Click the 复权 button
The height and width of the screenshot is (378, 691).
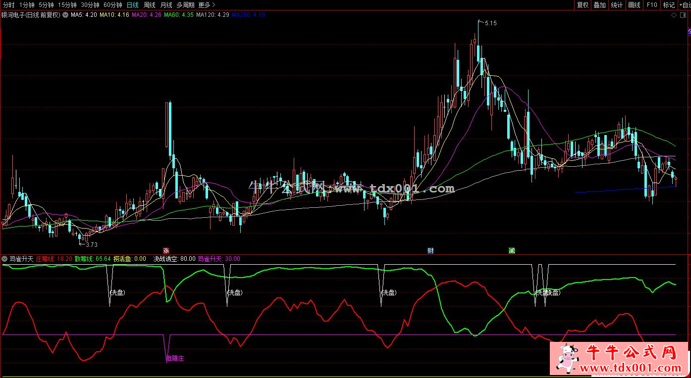[x=583, y=5]
